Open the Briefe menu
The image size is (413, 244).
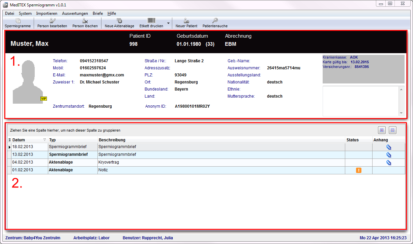(x=98, y=13)
